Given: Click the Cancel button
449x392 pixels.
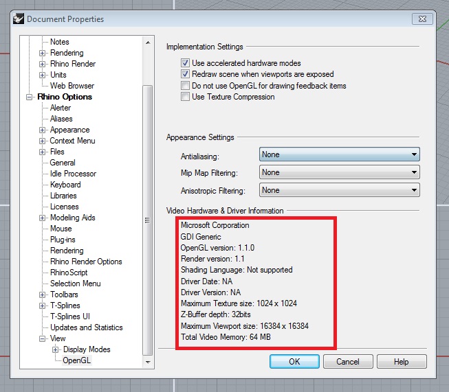Looking at the screenshot, I should (x=348, y=362).
